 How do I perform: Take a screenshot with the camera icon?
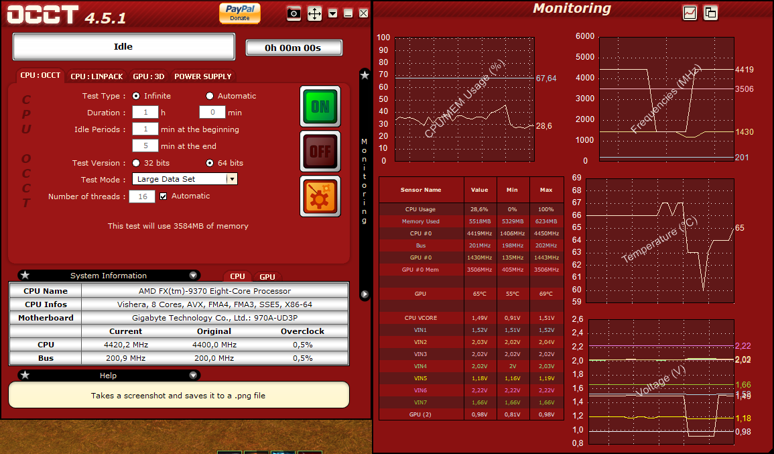point(294,13)
